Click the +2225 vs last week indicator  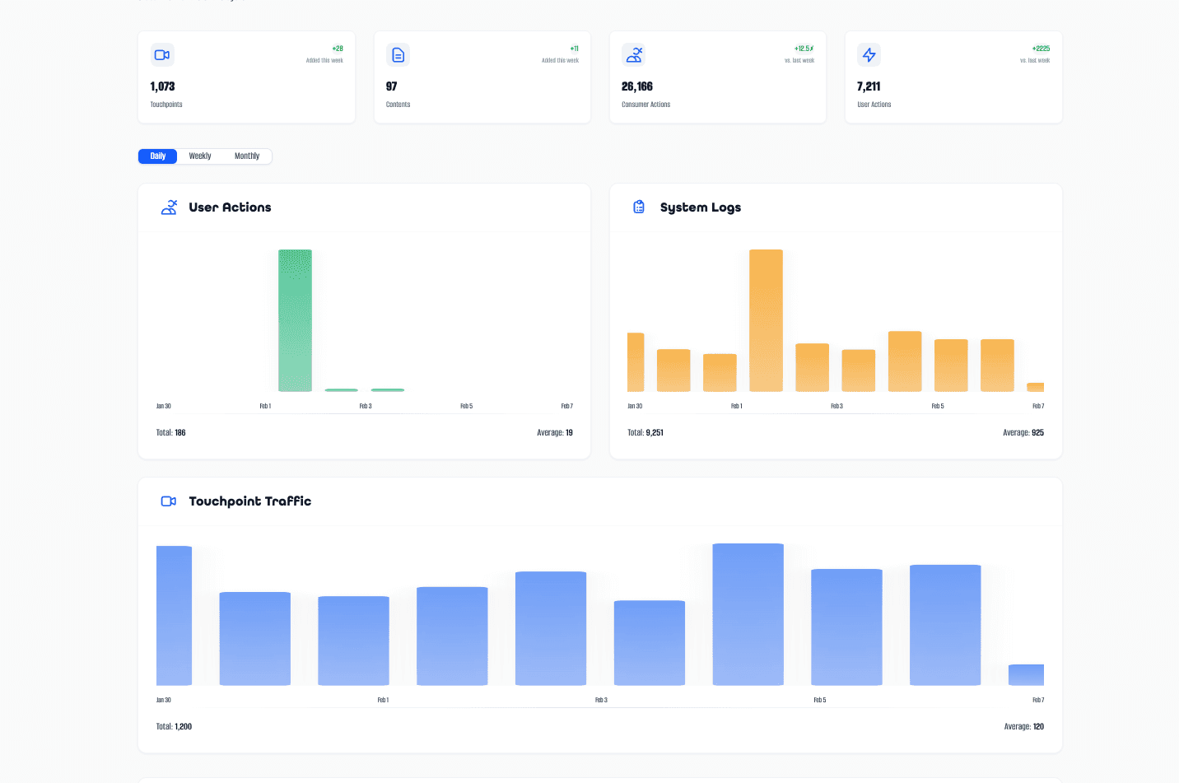click(x=1040, y=49)
